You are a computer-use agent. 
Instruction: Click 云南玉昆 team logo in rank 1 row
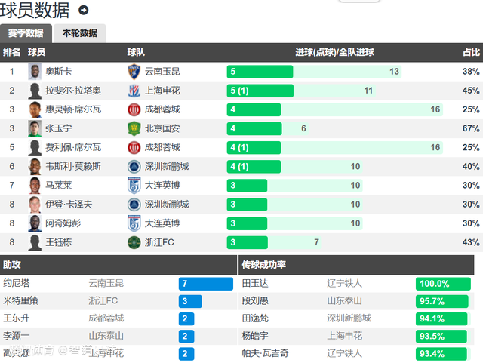[134, 72]
